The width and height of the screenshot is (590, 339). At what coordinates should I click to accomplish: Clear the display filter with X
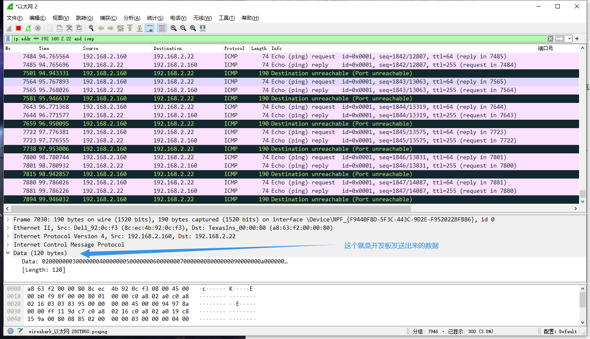550,39
